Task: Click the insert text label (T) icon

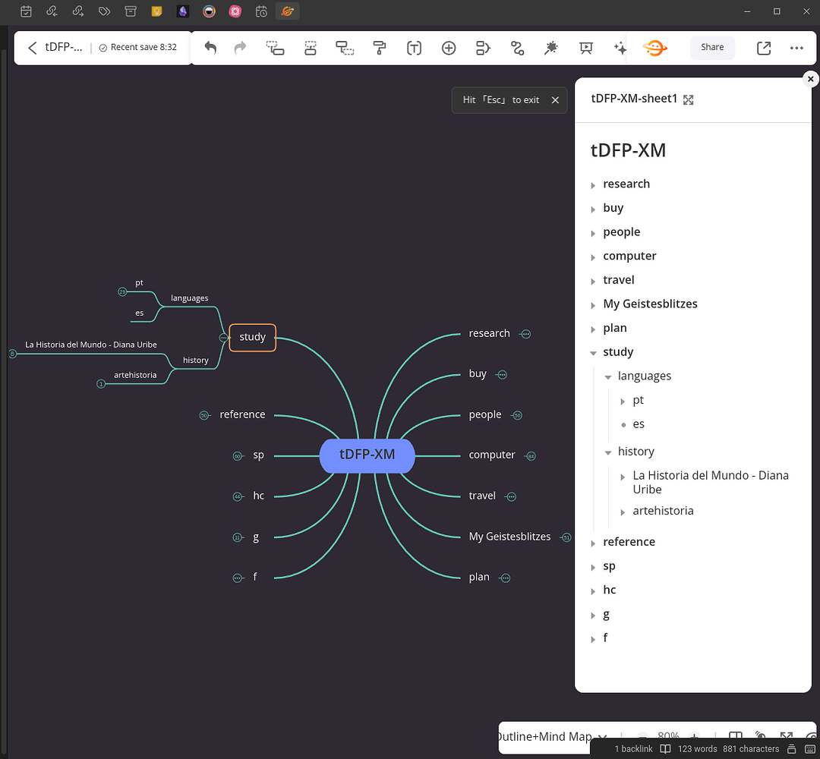Action: (x=414, y=48)
